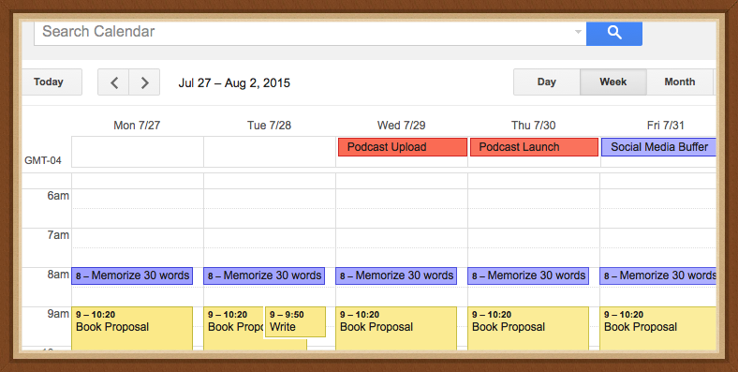Open Wednesday's Book Proposal event
Viewport: 738px width, 372px height.
coord(396,328)
